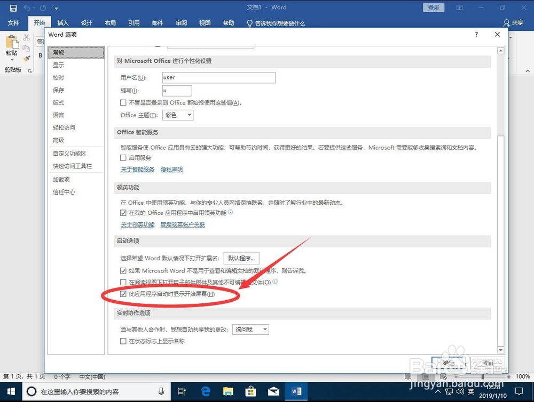This screenshot has width=534, height=402.
Task: Open the notification center icon
Action: point(519,391)
